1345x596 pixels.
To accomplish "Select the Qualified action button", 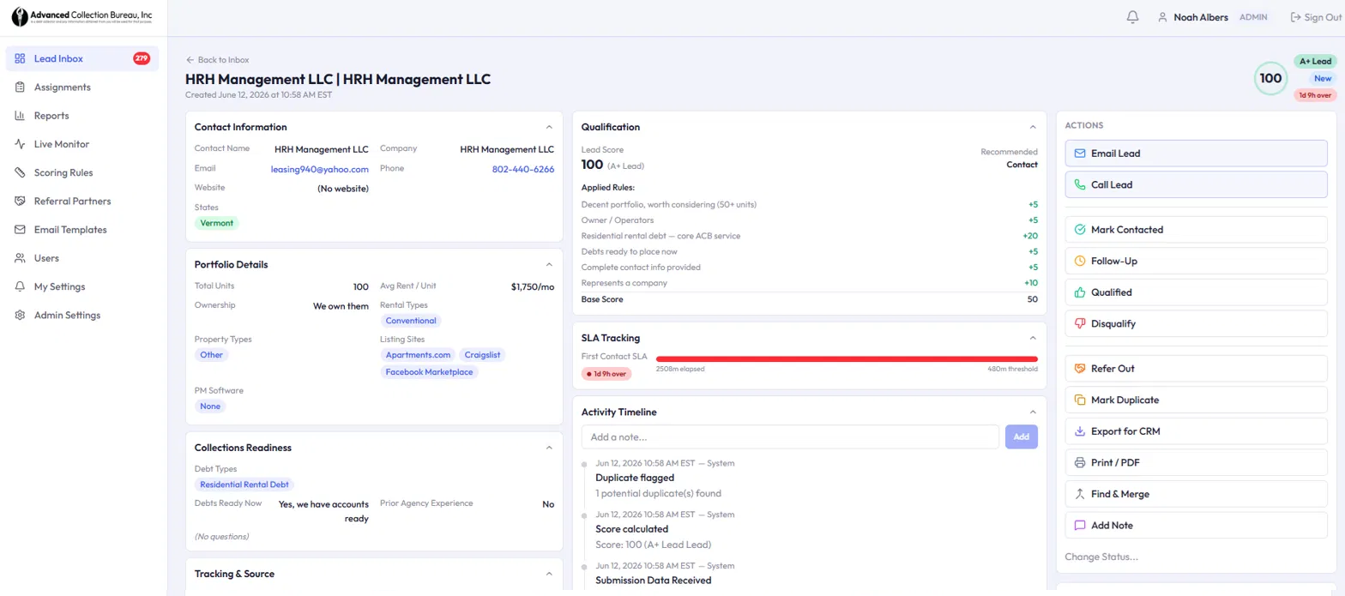I will 1196,292.
